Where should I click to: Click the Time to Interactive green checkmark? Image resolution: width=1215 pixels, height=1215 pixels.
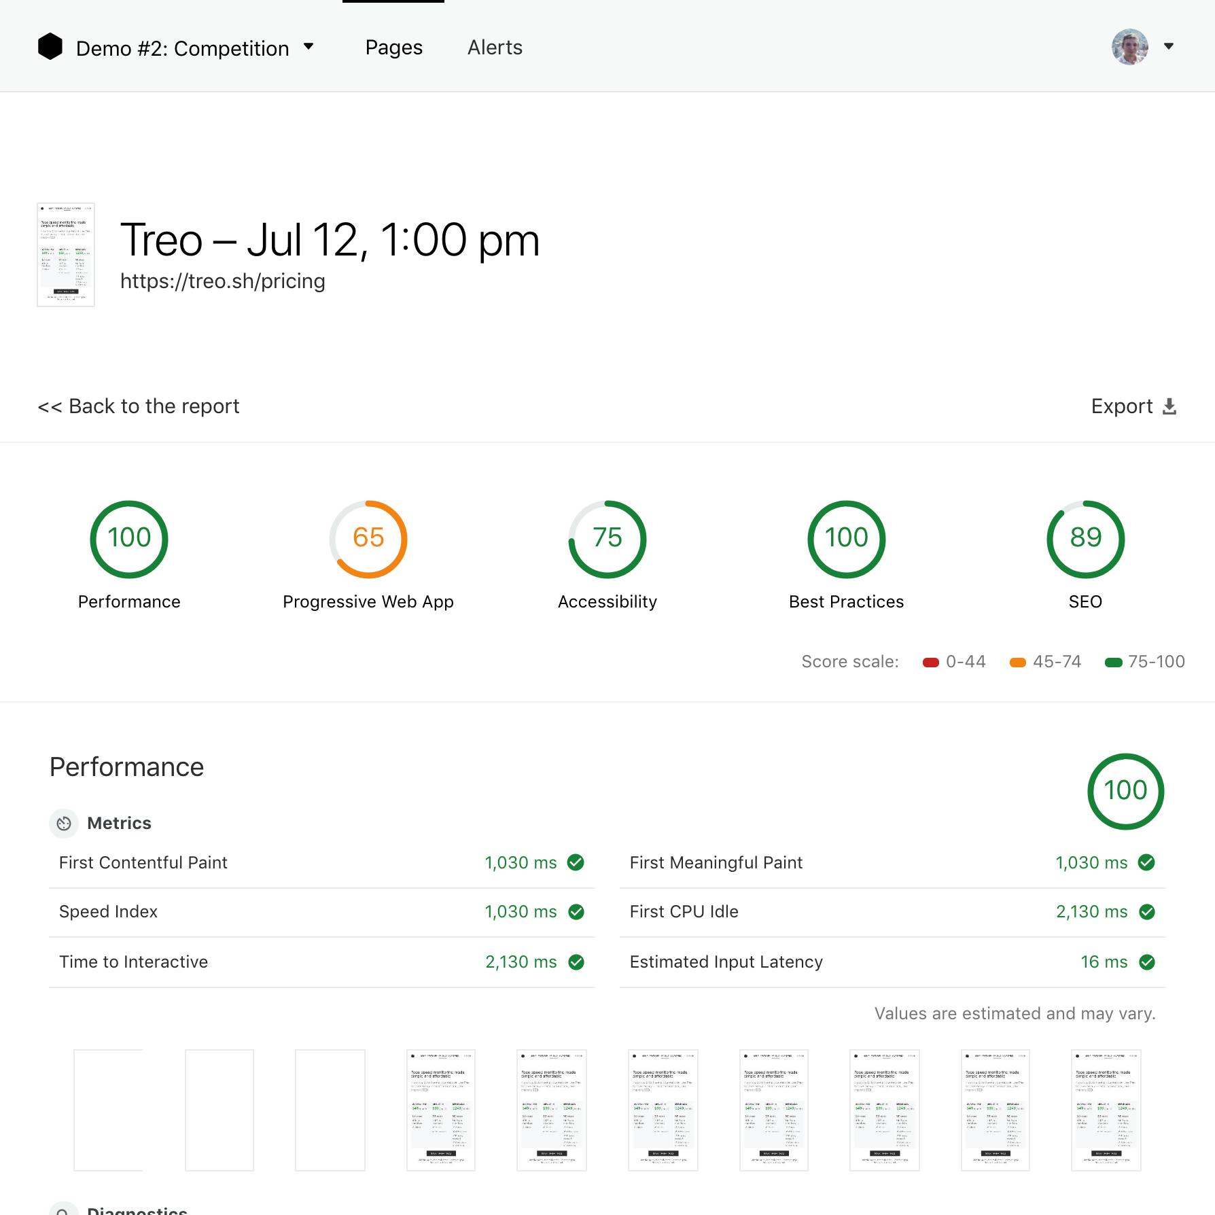pos(576,962)
